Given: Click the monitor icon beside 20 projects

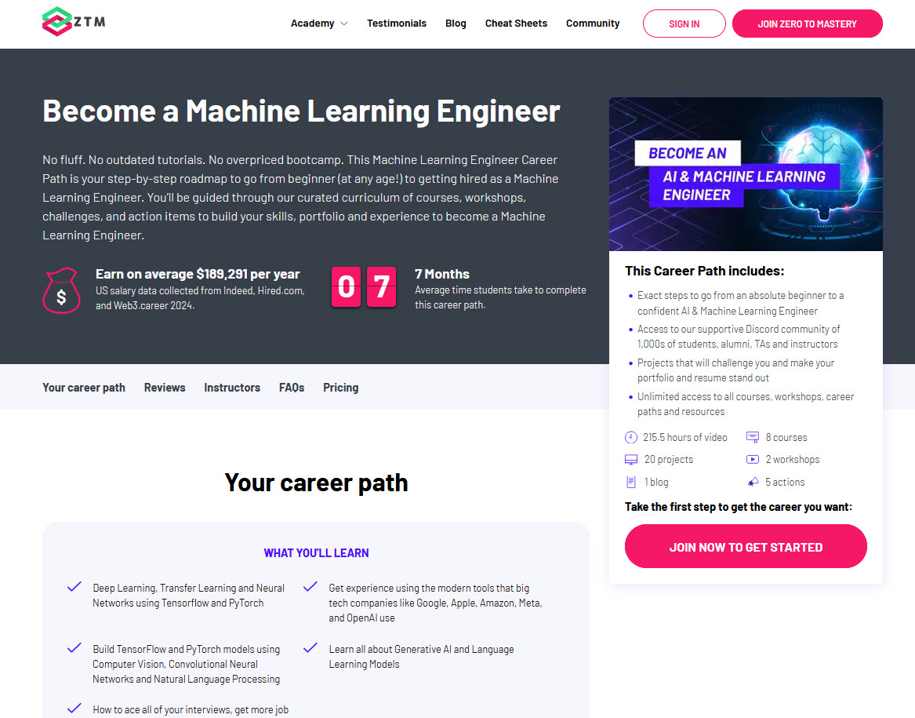Looking at the screenshot, I should coord(631,460).
